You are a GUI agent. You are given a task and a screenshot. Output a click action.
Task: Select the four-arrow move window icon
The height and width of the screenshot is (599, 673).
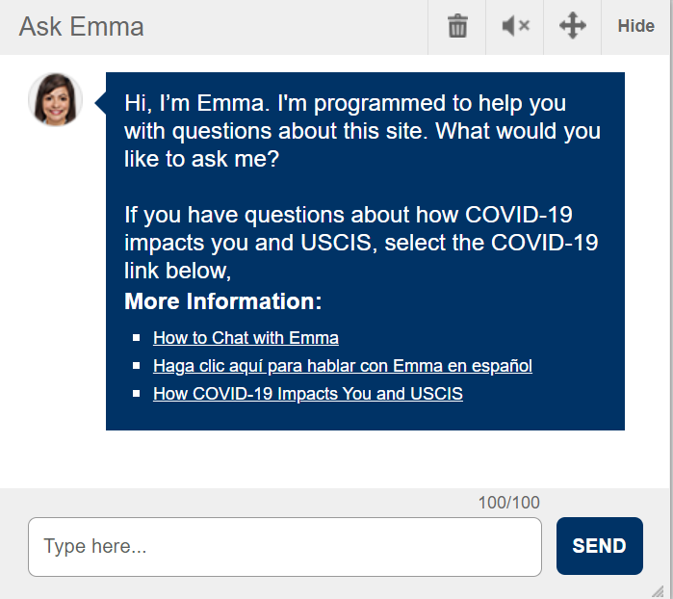click(x=573, y=26)
